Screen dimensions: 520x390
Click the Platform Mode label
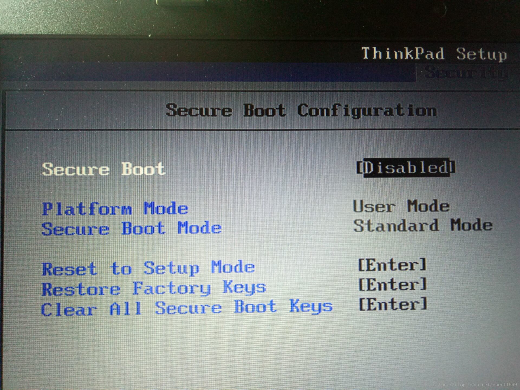coord(115,209)
